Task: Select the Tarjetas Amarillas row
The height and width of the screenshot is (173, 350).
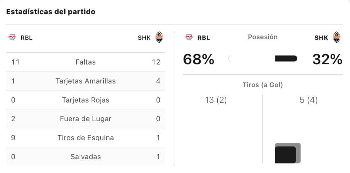Action: (86, 81)
